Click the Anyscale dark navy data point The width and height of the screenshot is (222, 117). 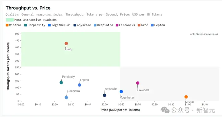pos(105,95)
